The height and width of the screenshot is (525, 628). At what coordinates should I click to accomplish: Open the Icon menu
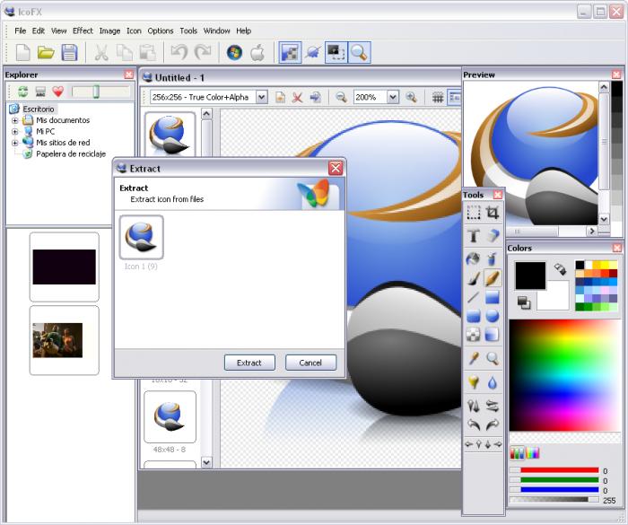point(134,31)
